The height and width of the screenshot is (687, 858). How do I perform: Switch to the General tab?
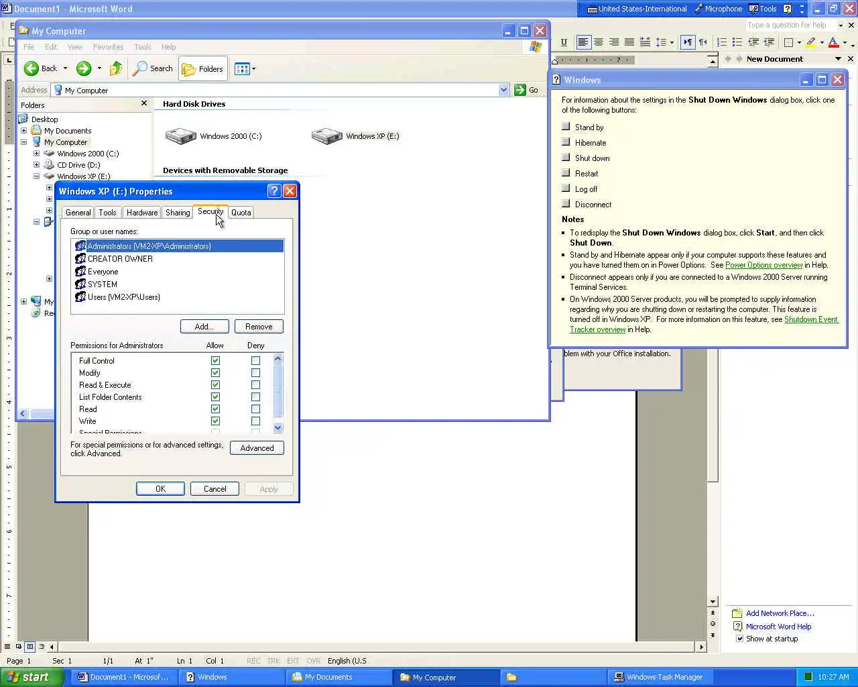click(78, 213)
